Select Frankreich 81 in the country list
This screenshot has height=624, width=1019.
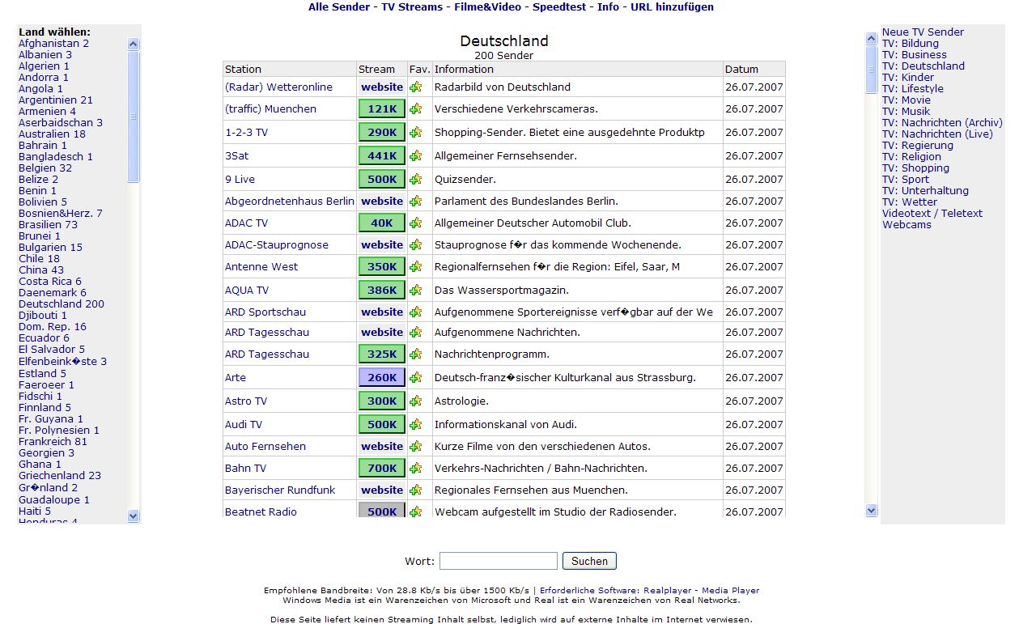53,442
